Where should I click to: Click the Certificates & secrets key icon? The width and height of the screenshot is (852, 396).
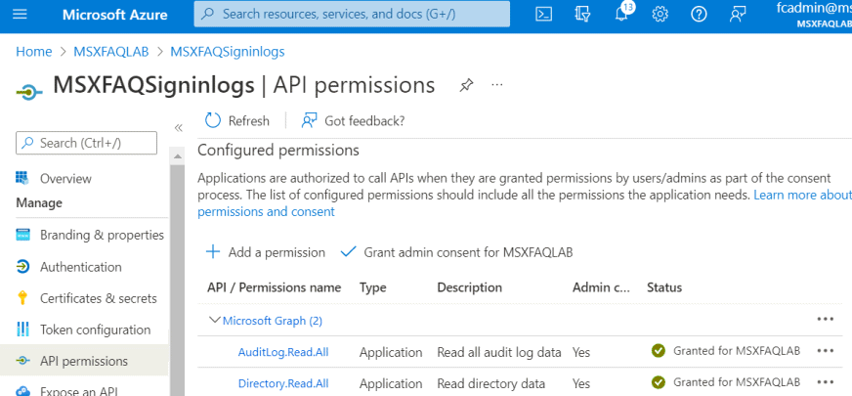click(22, 298)
